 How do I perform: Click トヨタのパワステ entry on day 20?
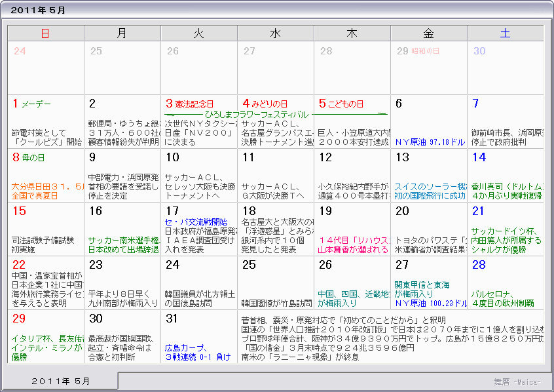[x=430, y=245]
